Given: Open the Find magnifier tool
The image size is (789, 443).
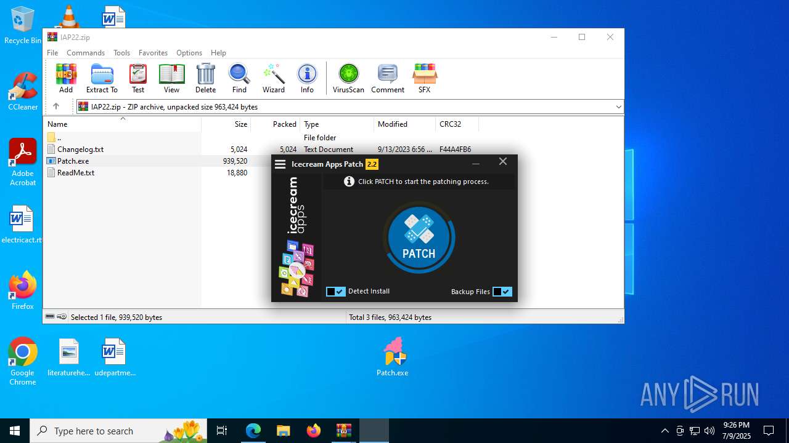Looking at the screenshot, I should 239,78.
